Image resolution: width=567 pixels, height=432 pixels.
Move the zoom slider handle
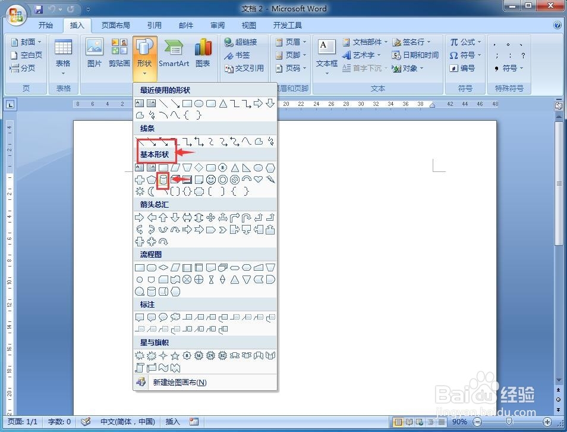pos(509,421)
